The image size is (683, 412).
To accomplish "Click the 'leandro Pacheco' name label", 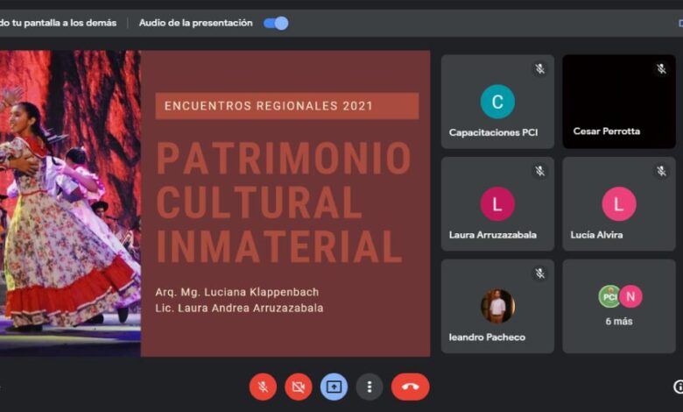I will click(487, 337).
